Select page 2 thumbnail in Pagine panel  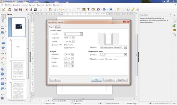click(18, 49)
